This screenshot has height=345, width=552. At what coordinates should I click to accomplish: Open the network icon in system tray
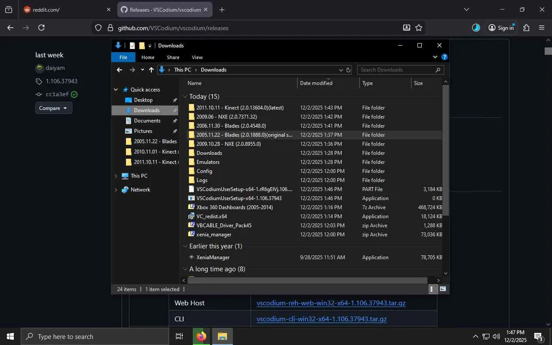(x=486, y=336)
